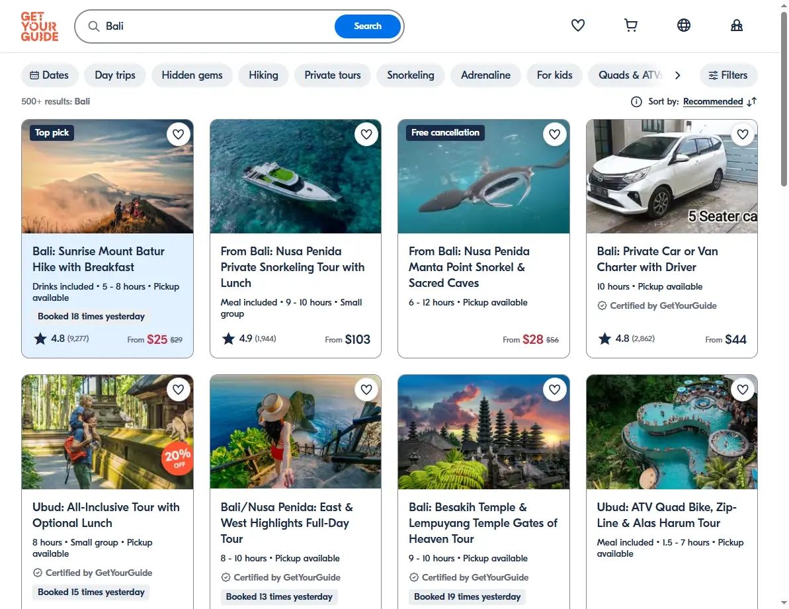Open the Recommended sort dropdown
This screenshot has height=609, width=789.
point(712,102)
